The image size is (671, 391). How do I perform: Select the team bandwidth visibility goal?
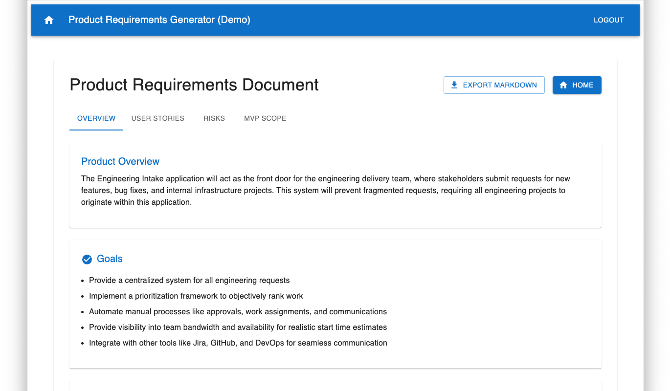click(238, 327)
